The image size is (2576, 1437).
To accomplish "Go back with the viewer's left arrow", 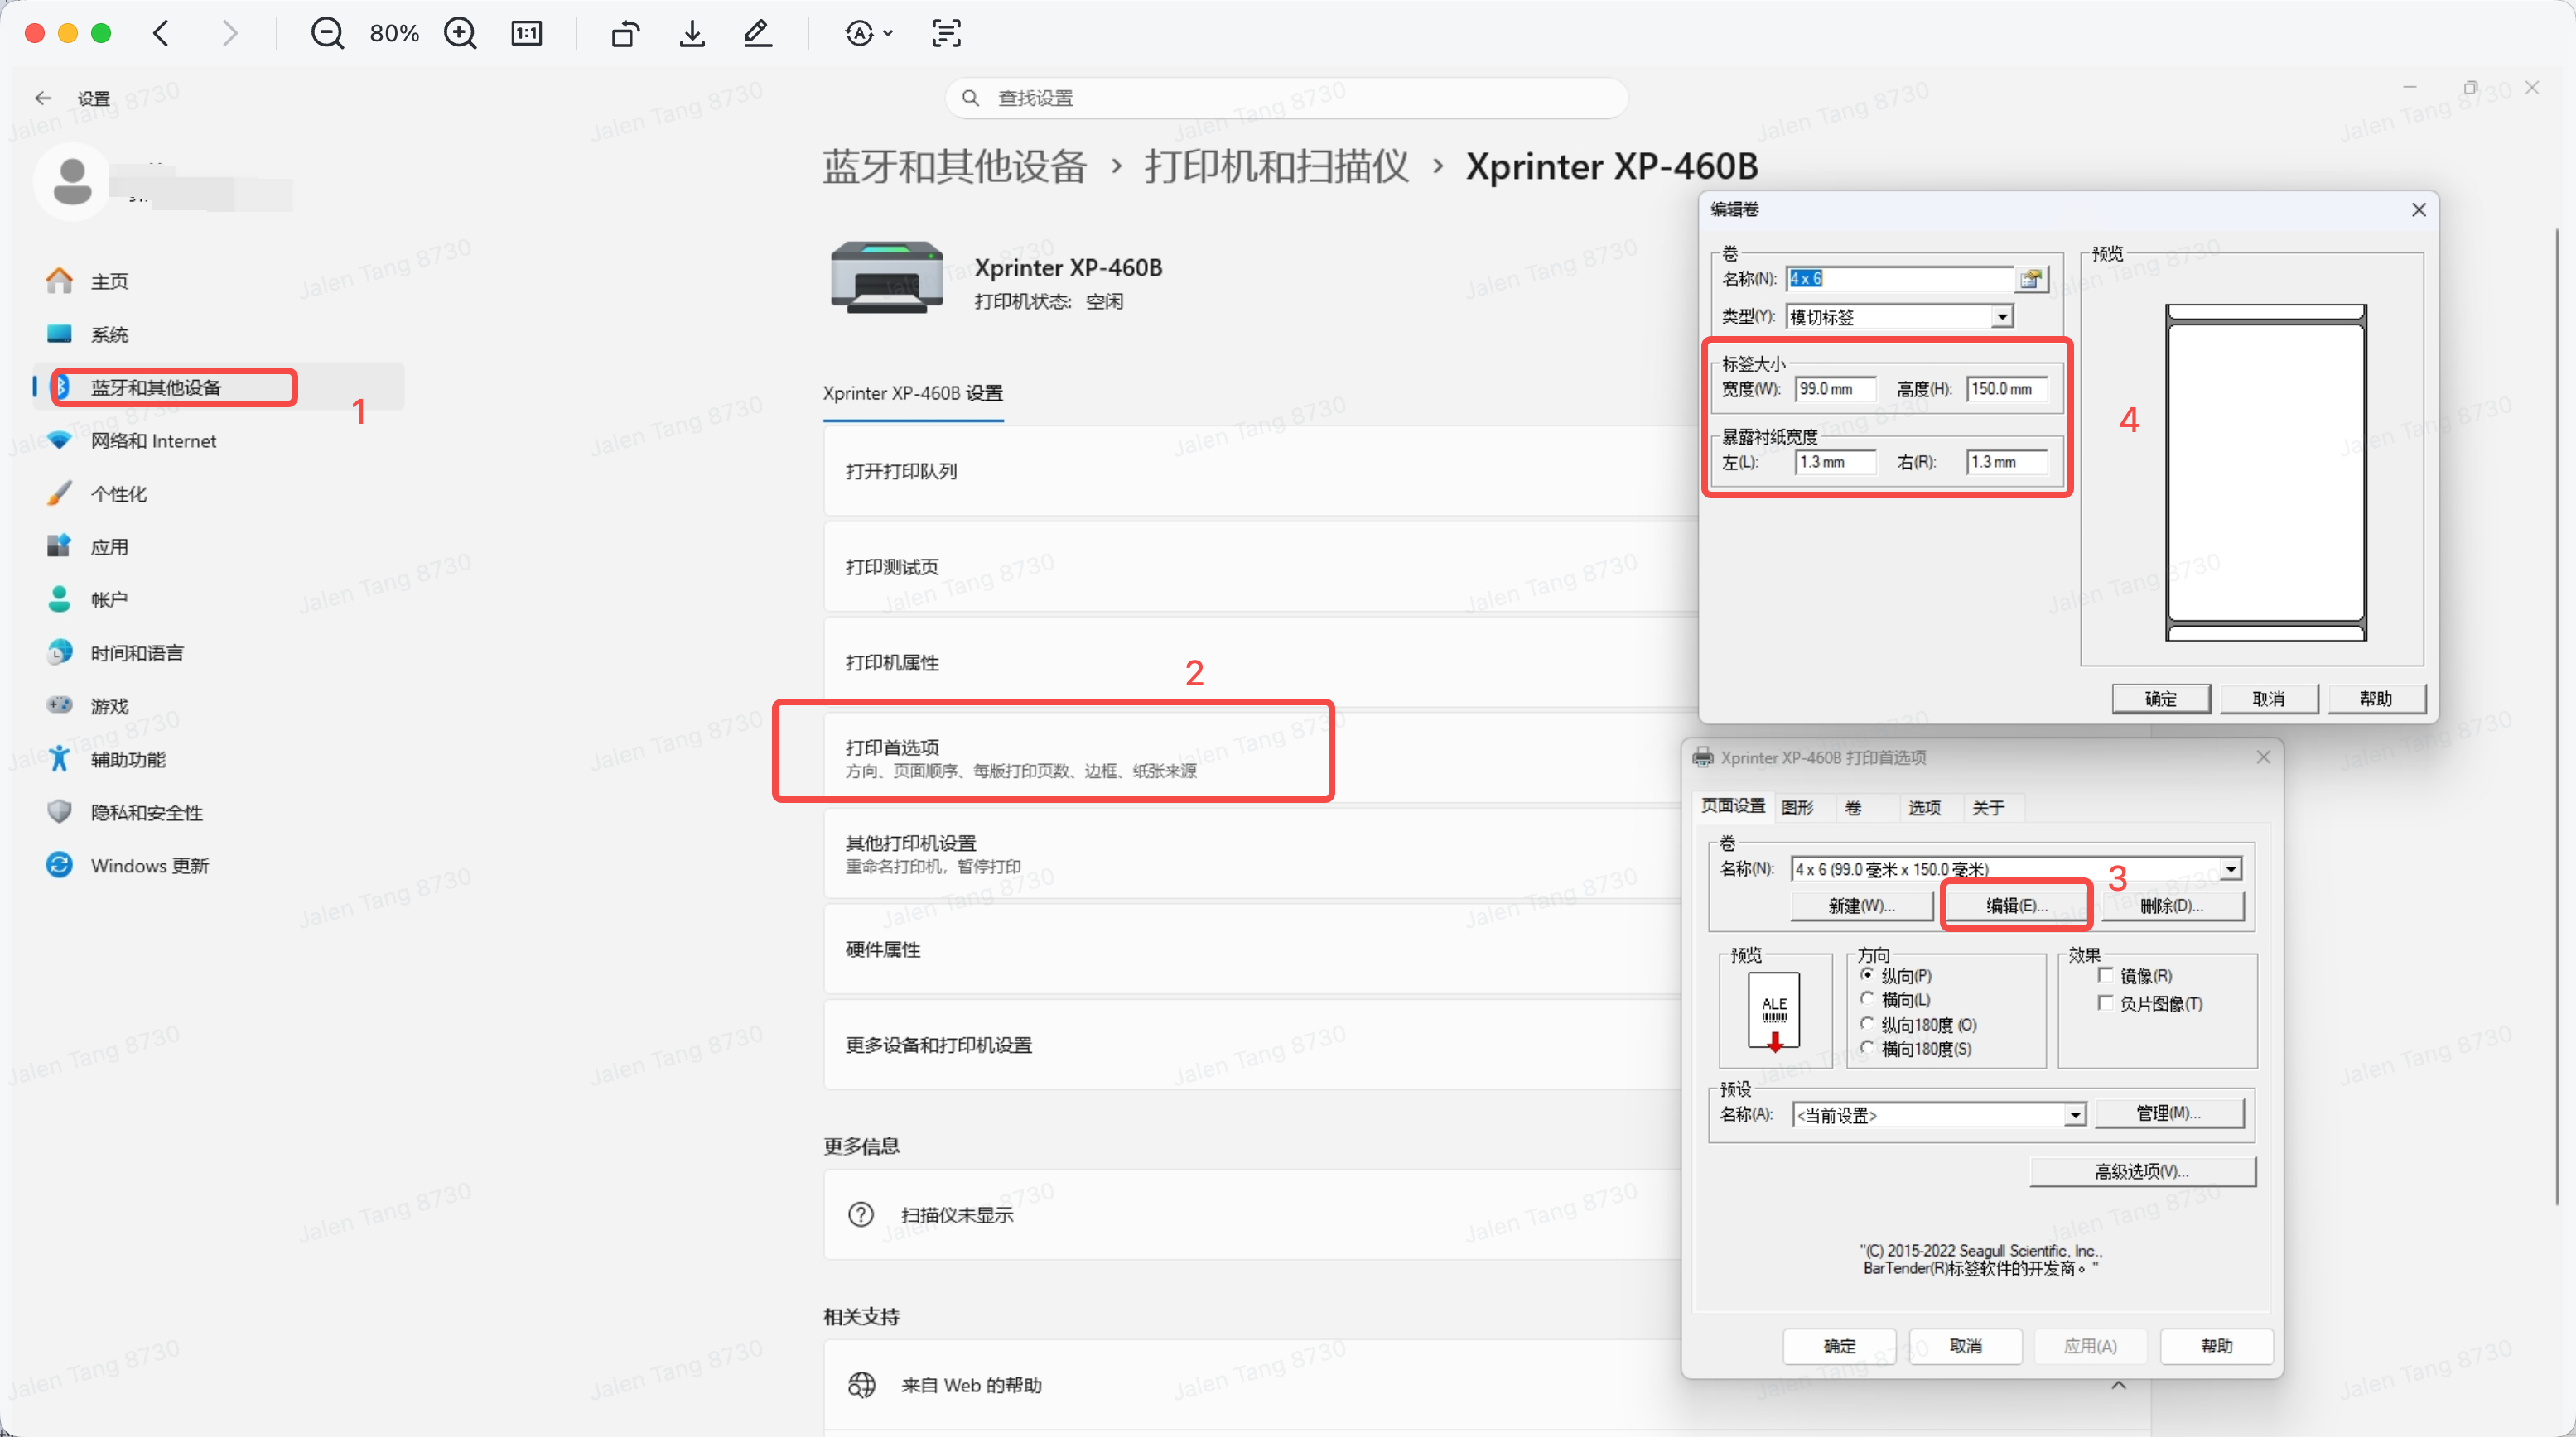I will pos(161,33).
